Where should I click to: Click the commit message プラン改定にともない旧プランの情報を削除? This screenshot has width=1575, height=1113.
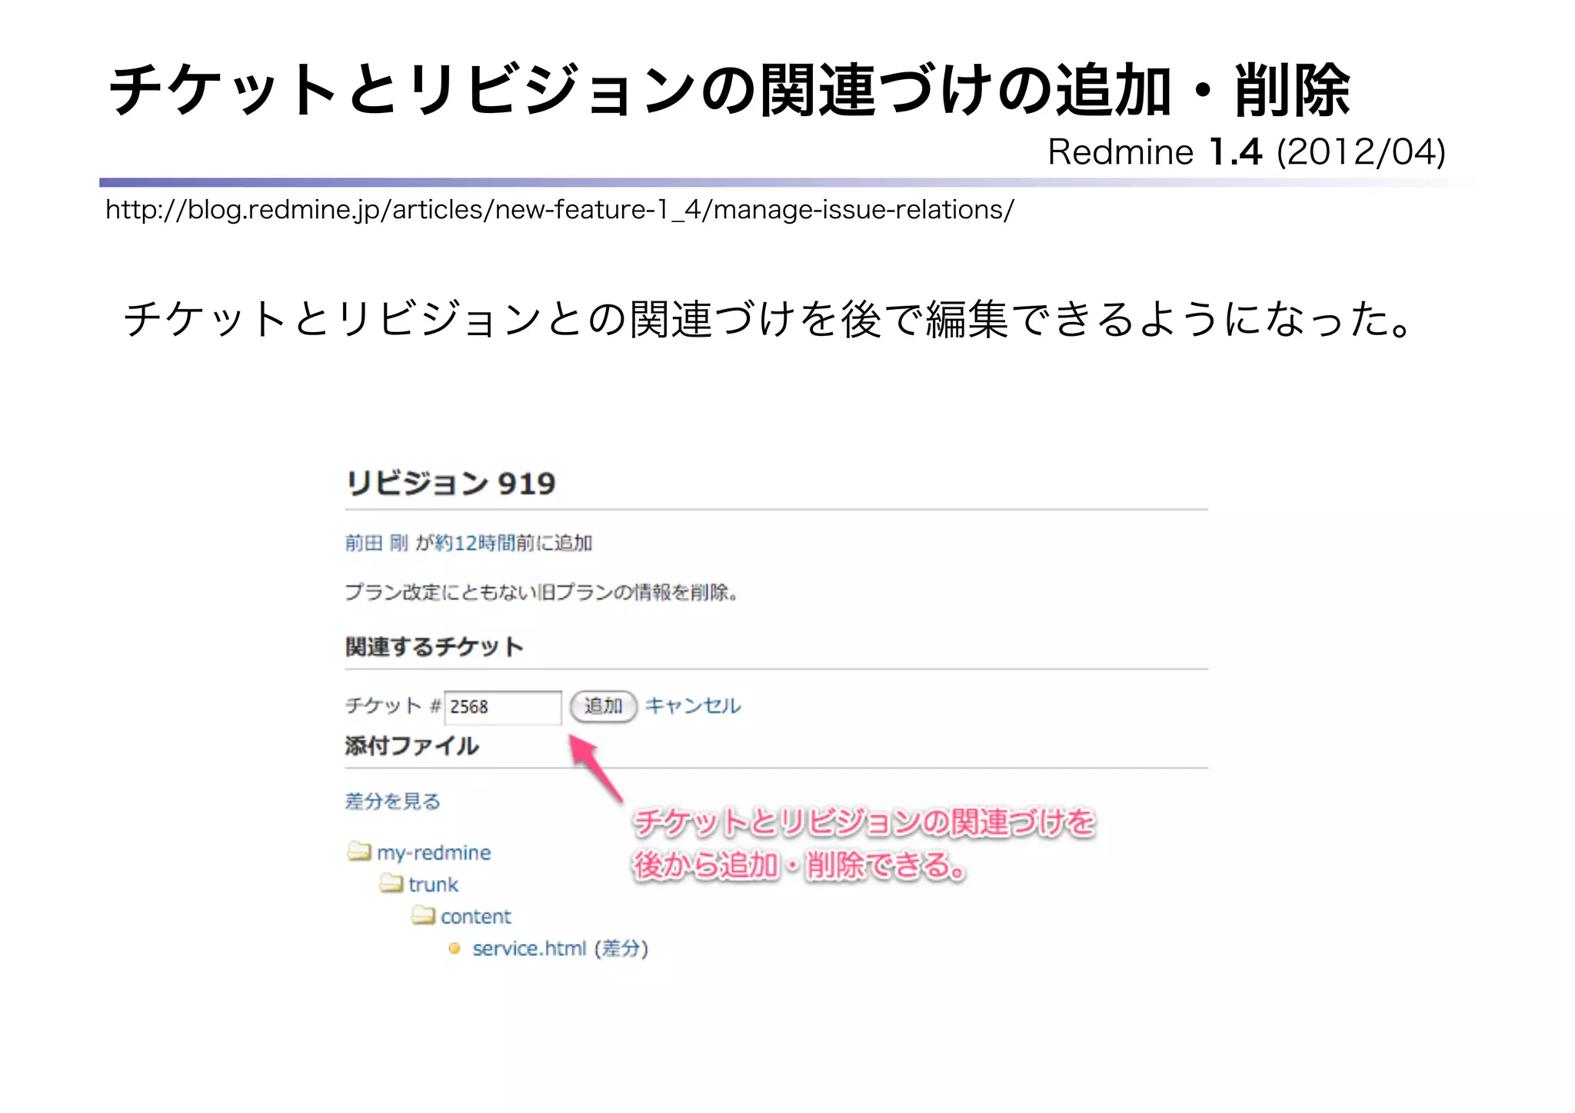[x=541, y=593]
